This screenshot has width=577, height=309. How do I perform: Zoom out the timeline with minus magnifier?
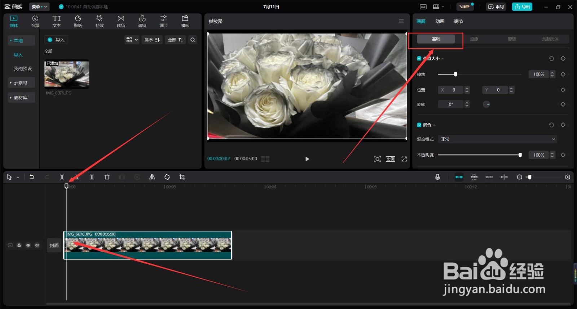(519, 177)
